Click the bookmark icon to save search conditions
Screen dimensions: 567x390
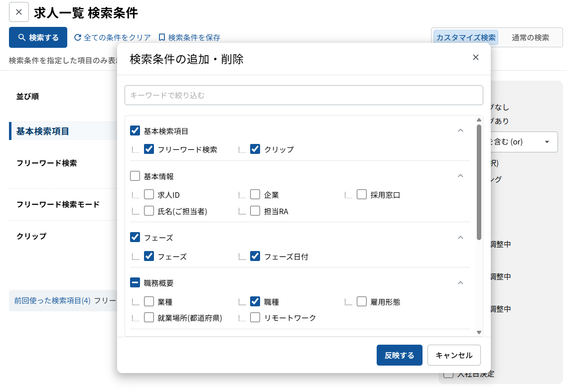point(161,37)
